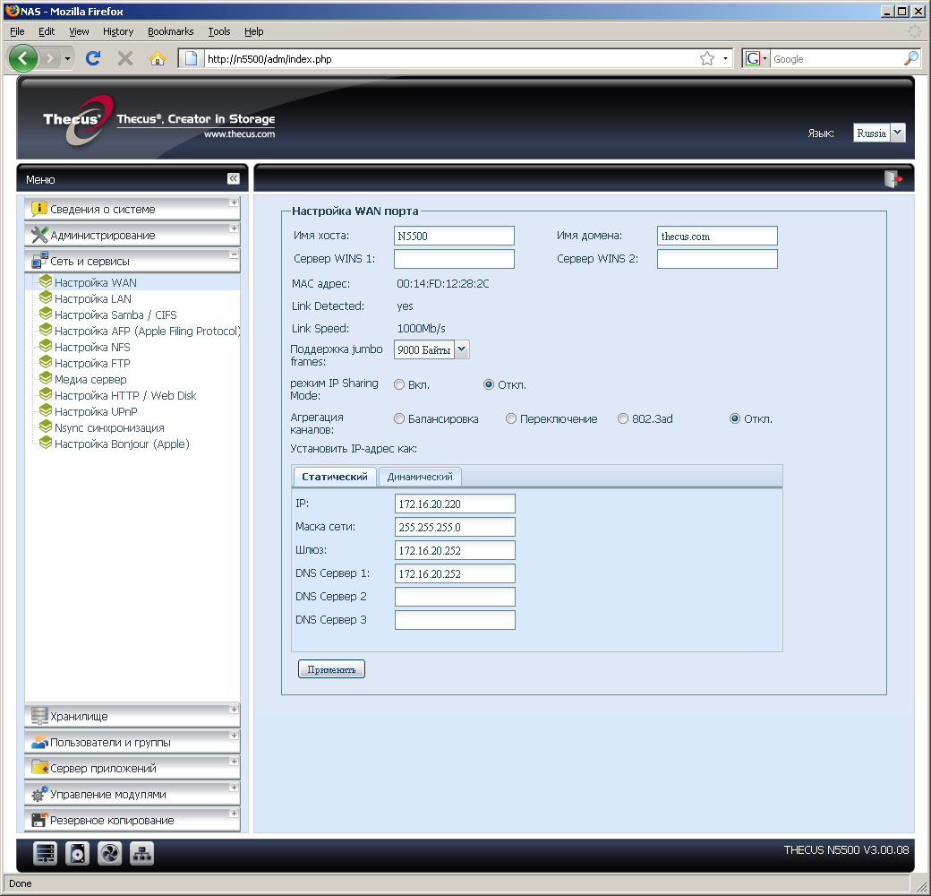The image size is (931, 896).
Task: Open Настройка WAN in the tree
Action: tap(96, 283)
